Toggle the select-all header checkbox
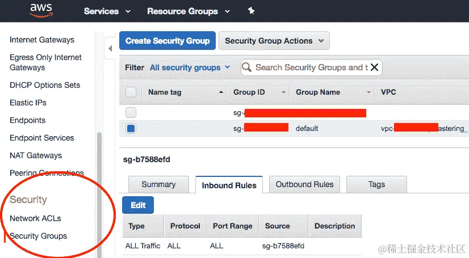Image resolution: width=469 pixels, height=258 pixels. 131,92
